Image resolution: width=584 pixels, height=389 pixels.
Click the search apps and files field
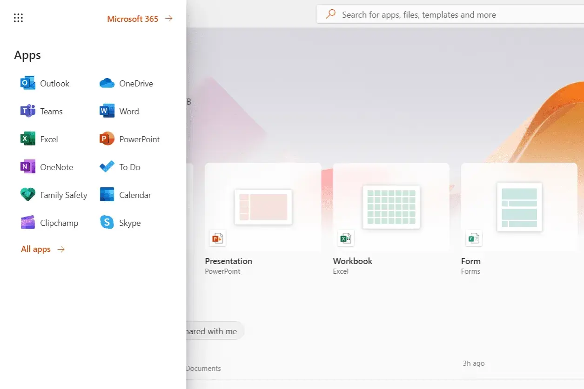click(x=450, y=14)
